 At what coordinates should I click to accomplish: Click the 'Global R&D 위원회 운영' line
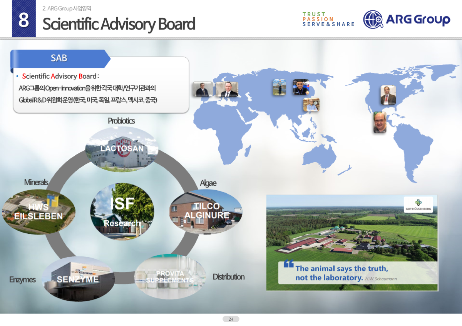[88, 100]
